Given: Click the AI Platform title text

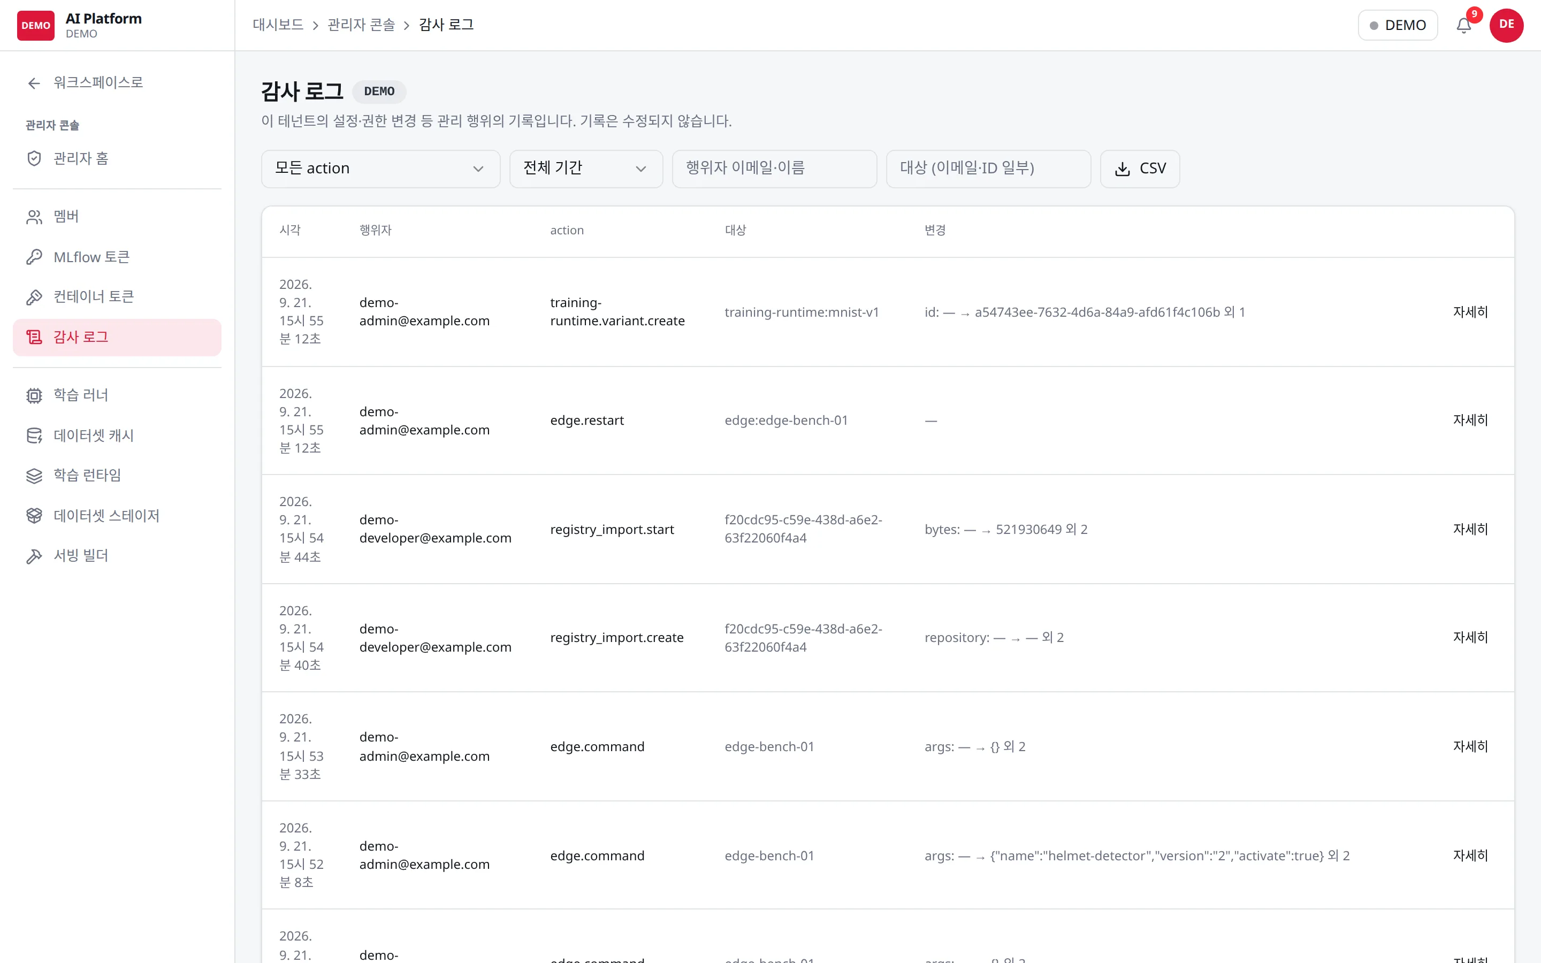Looking at the screenshot, I should [104, 19].
